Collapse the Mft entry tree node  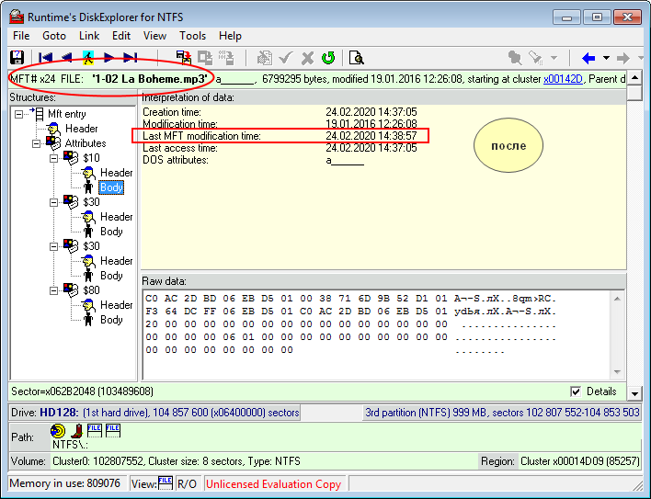[18, 114]
